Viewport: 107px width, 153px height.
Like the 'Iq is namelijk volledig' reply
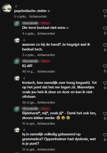pyautogui.click(x=105, y=135)
